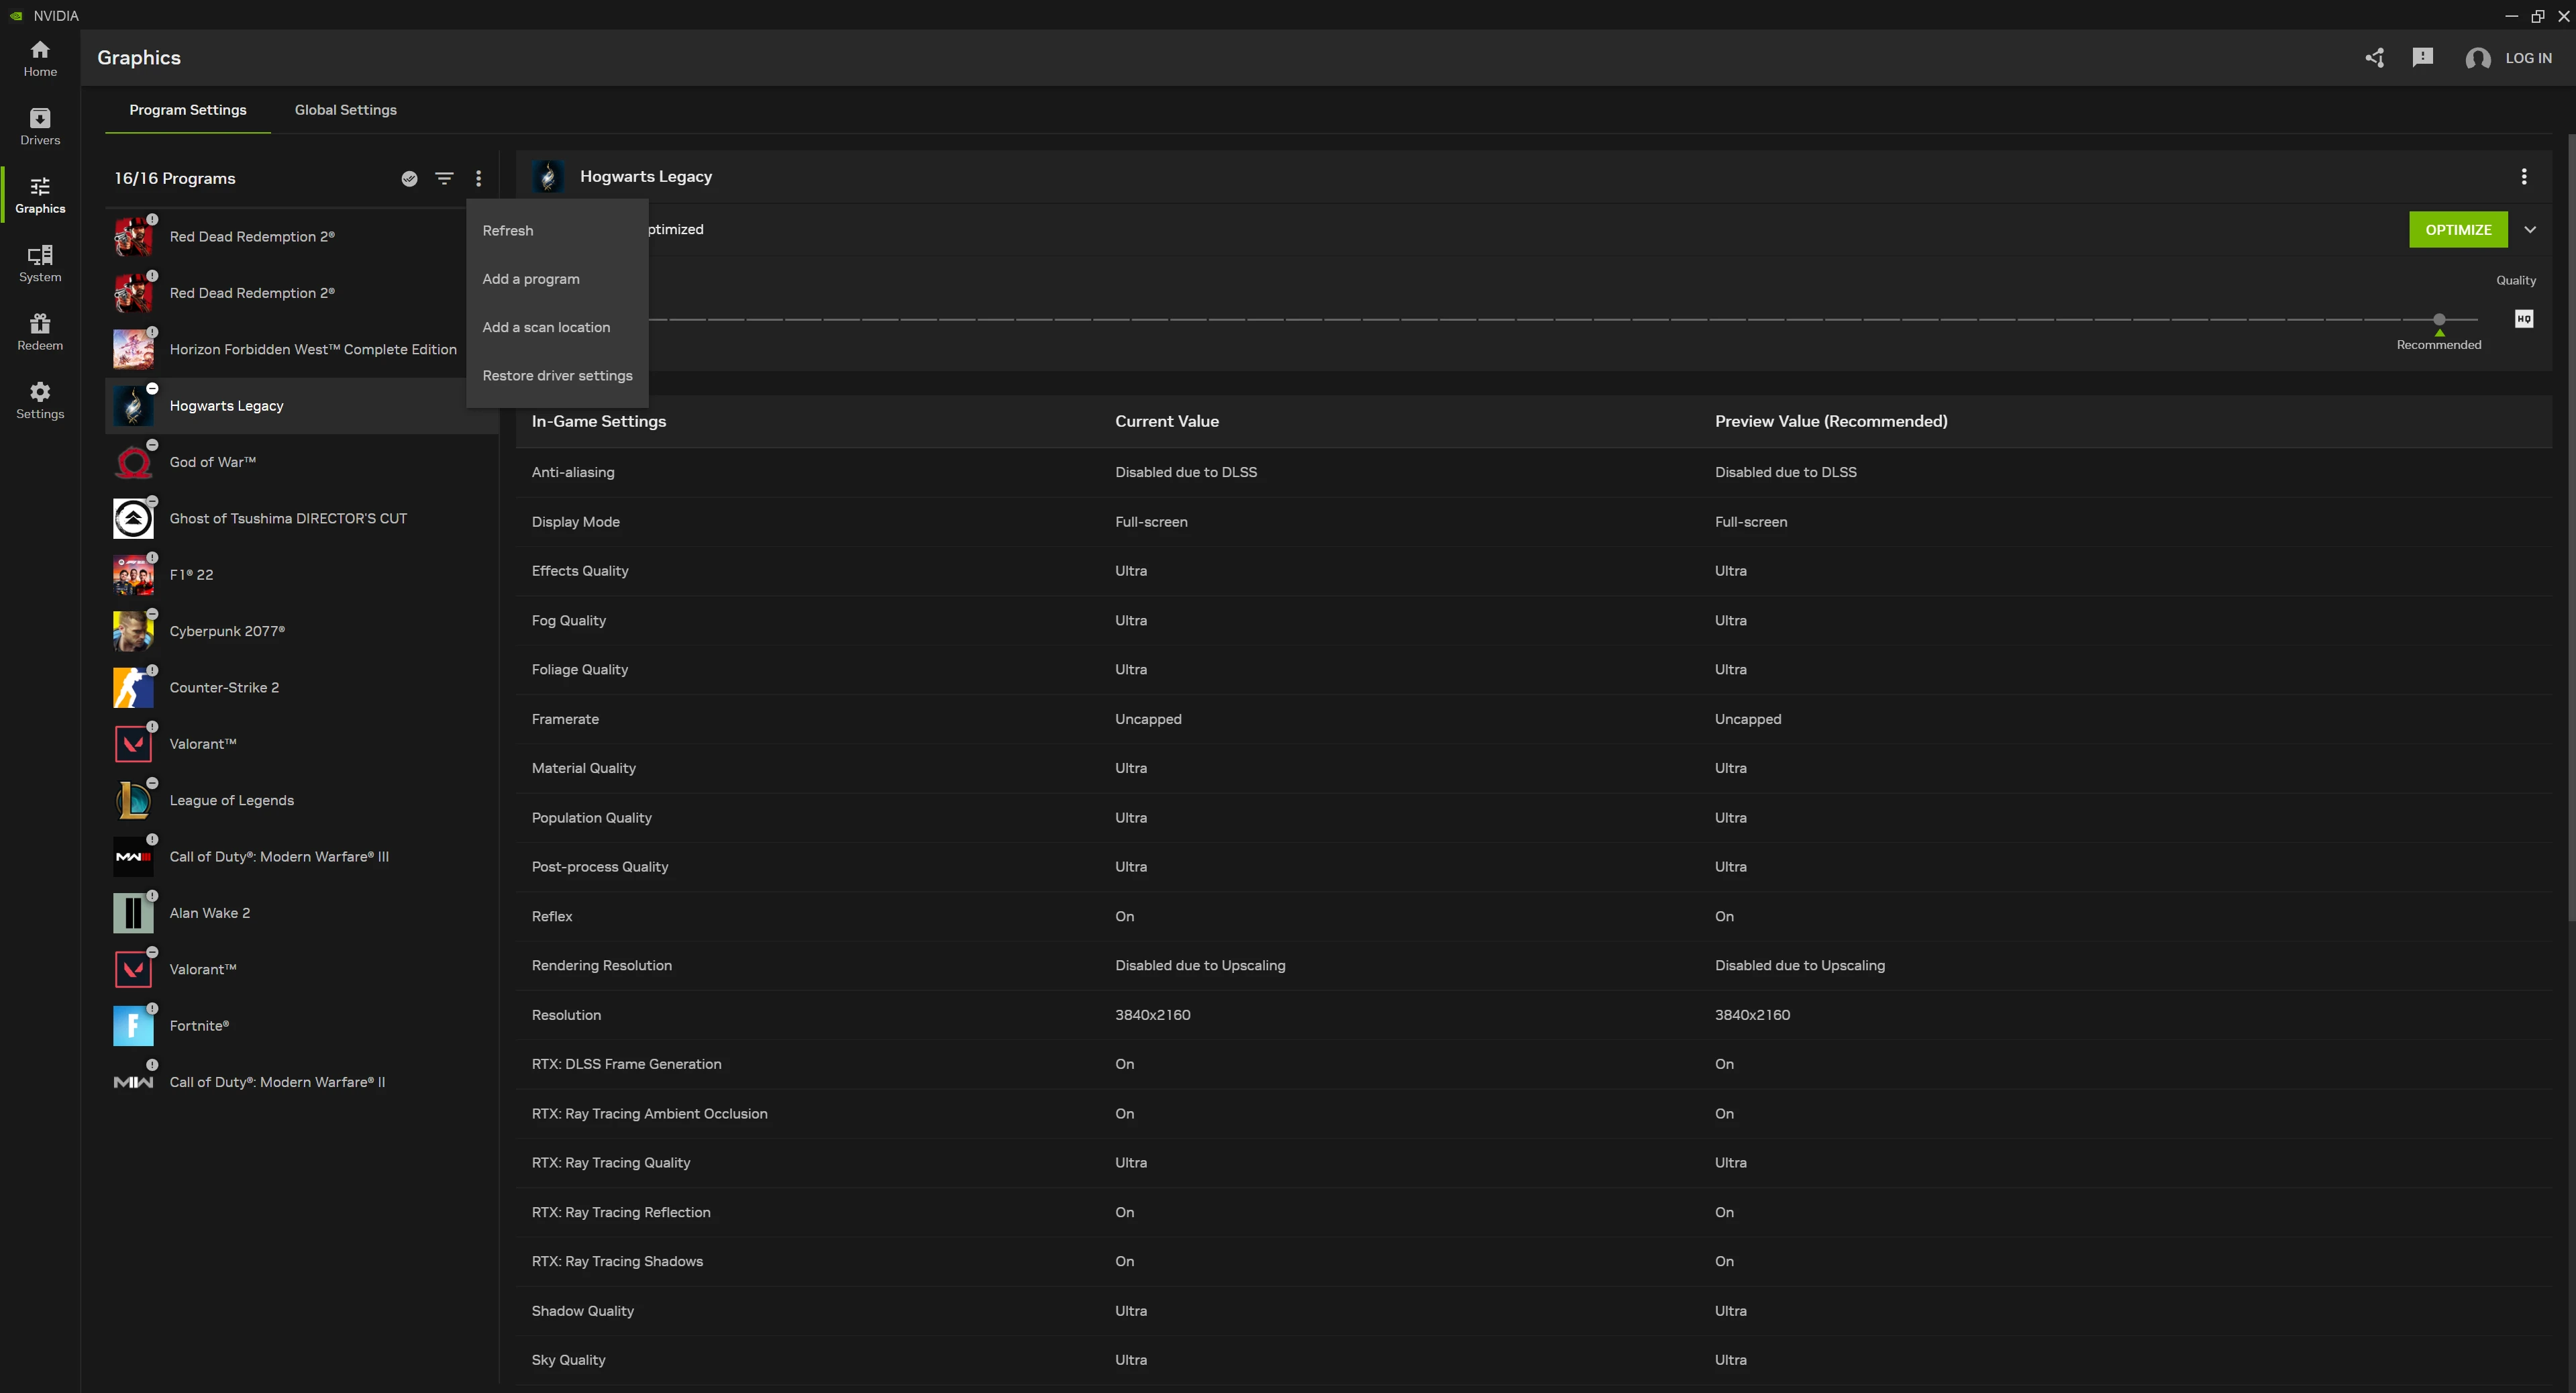Choose Add a program from menu
This screenshot has width=2576, height=1393.
[x=531, y=279]
